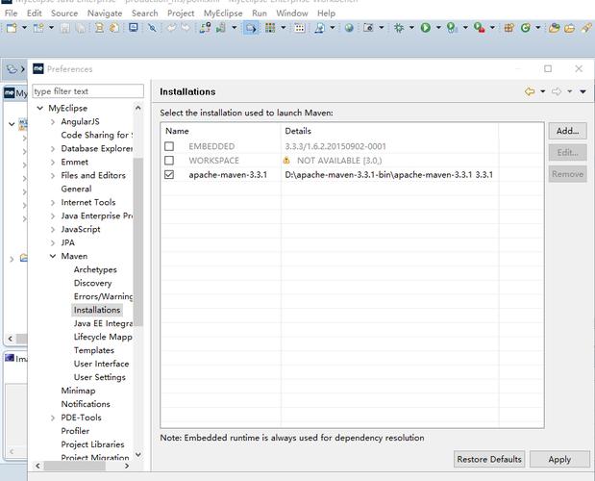Click the Debug bug toolbar icon
Image resolution: width=595 pixels, height=481 pixels.
point(399,27)
